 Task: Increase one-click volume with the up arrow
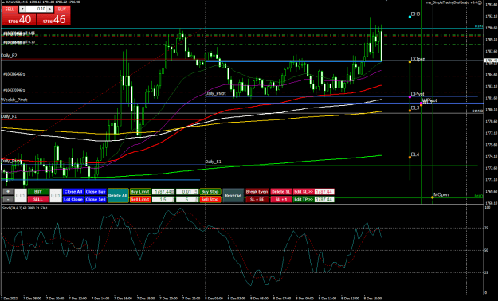point(50,9)
